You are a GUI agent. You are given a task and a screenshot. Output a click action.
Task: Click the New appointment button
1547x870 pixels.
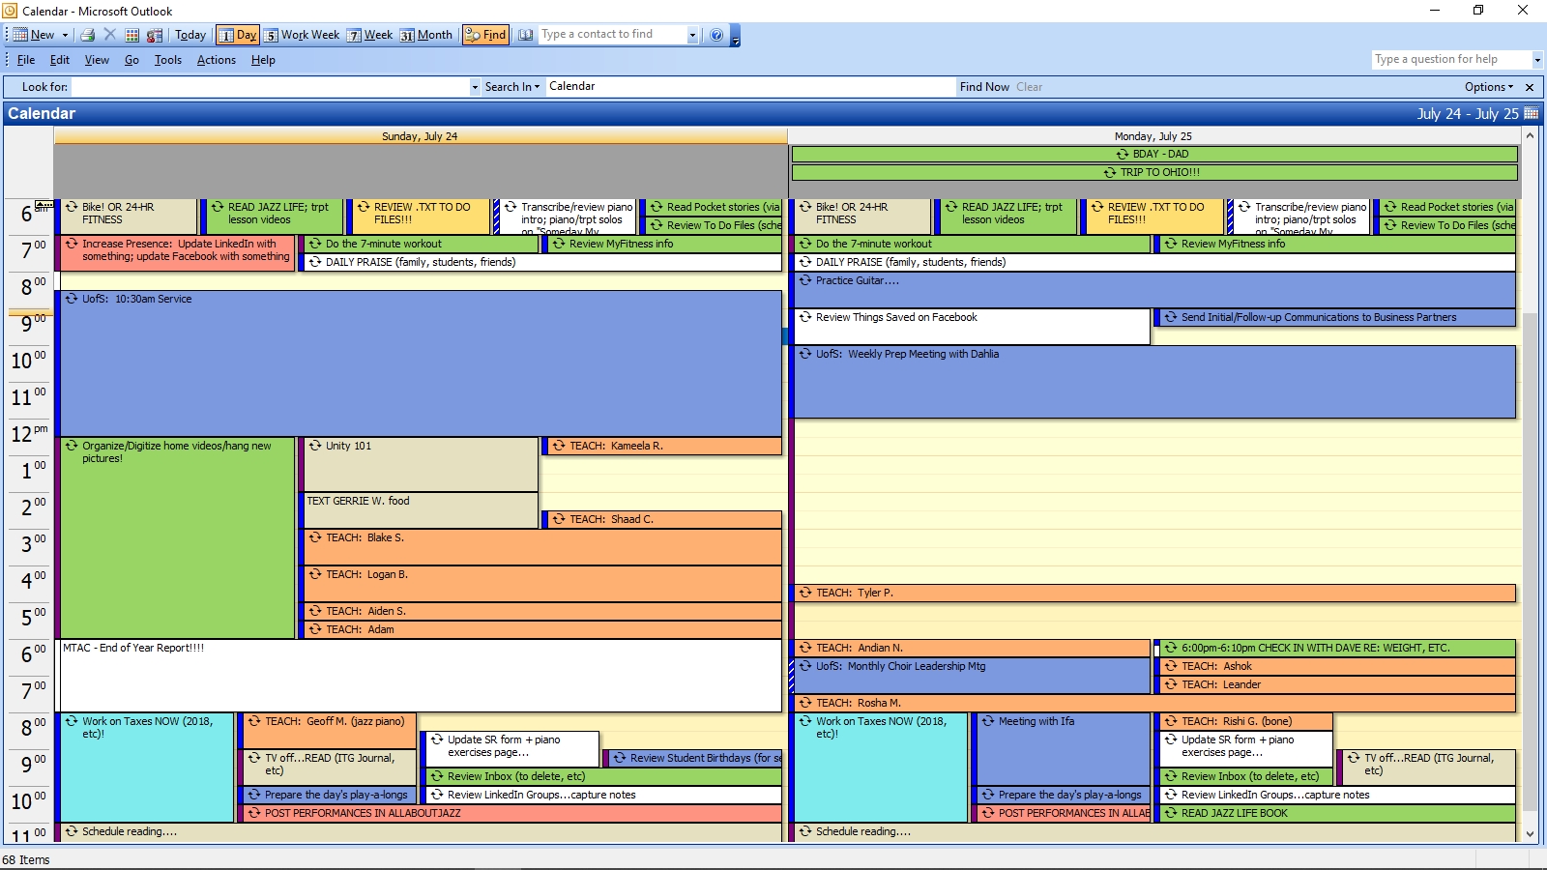[x=34, y=35]
